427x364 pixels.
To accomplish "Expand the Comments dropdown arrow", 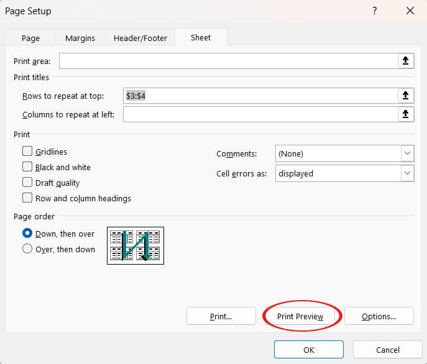I will click(407, 153).
